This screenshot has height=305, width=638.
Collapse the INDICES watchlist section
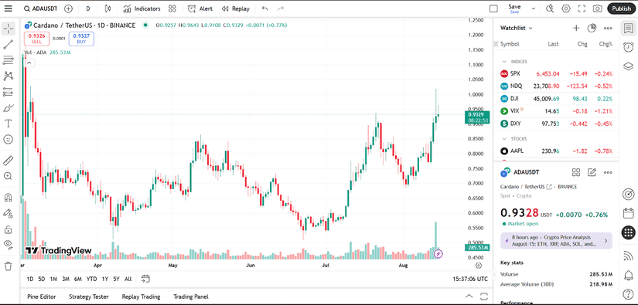(x=504, y=62)
